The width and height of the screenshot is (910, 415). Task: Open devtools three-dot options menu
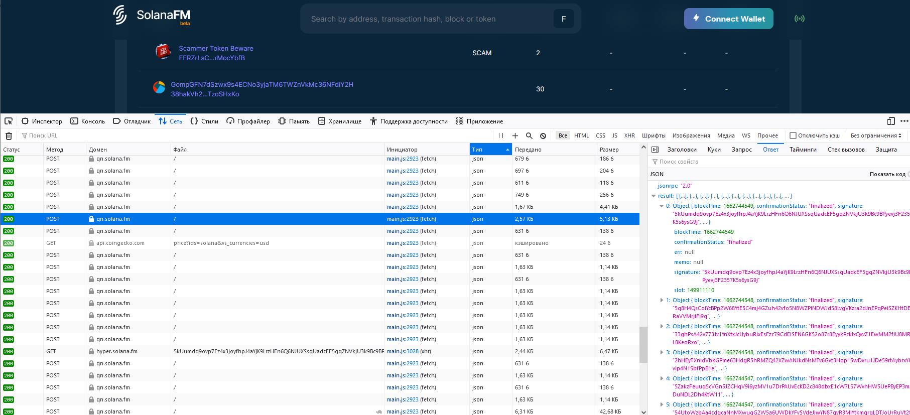pos(904,121)
